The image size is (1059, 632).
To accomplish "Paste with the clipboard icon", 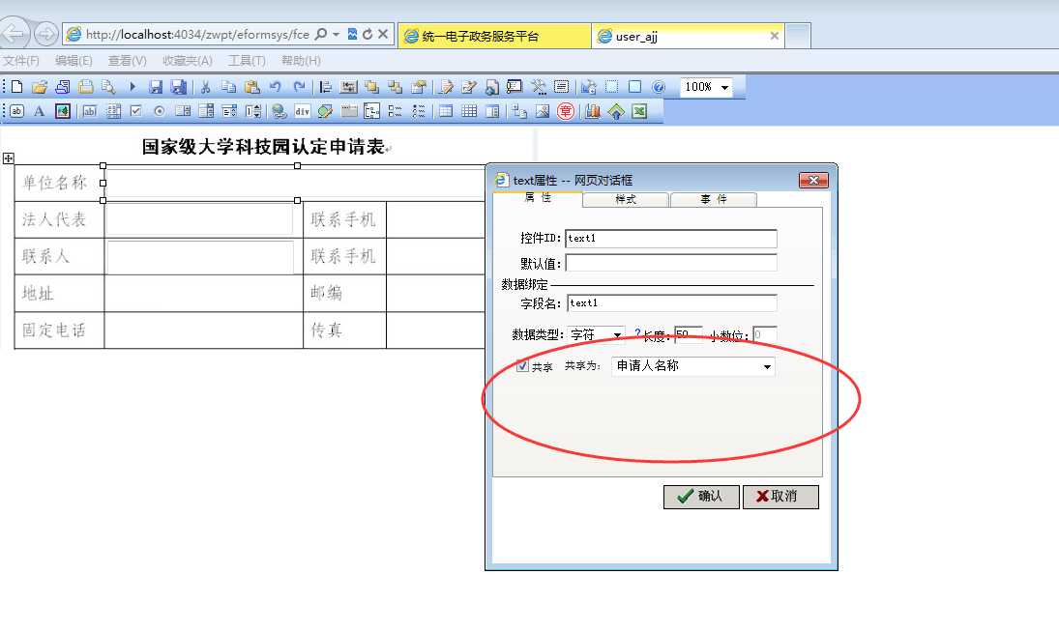I will pos(251,86).
